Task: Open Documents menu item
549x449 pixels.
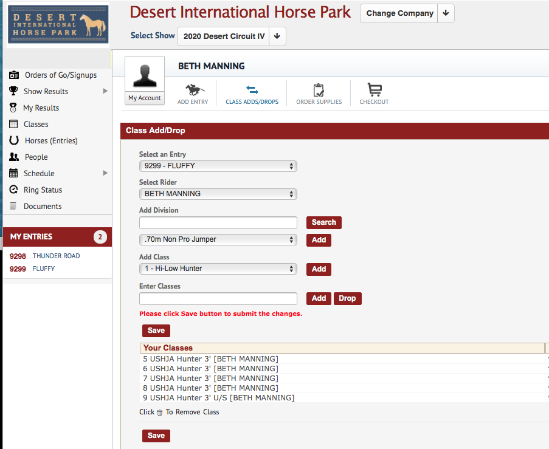Action: click(43, 206)
